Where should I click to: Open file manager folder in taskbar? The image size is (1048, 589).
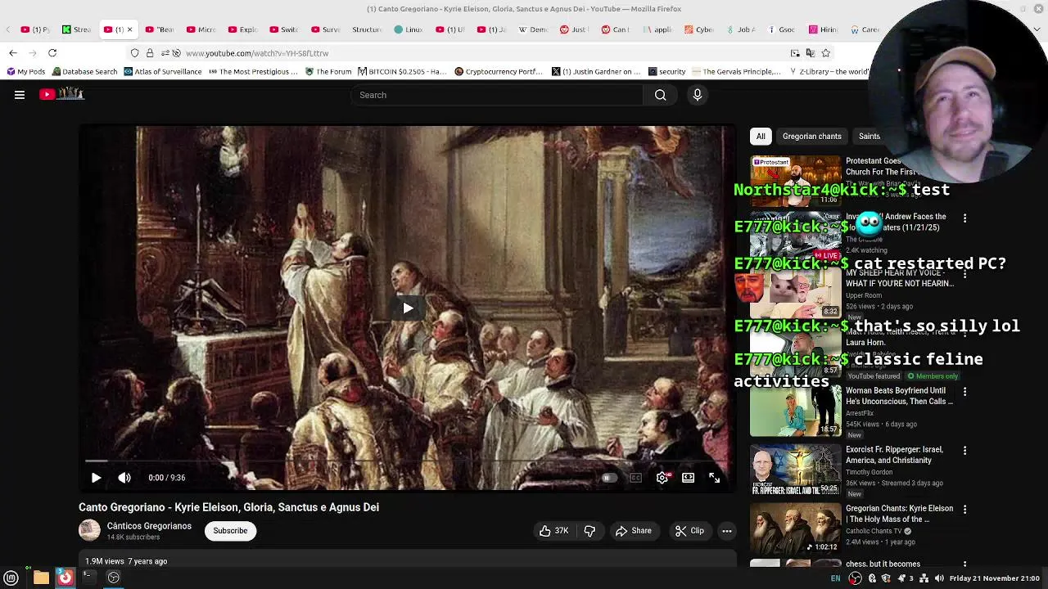41,578
